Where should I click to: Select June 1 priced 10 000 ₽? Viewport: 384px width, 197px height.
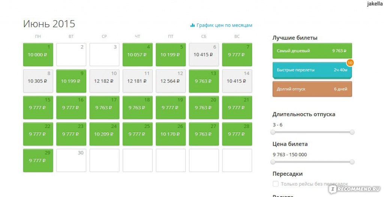[x=38, y=55]
